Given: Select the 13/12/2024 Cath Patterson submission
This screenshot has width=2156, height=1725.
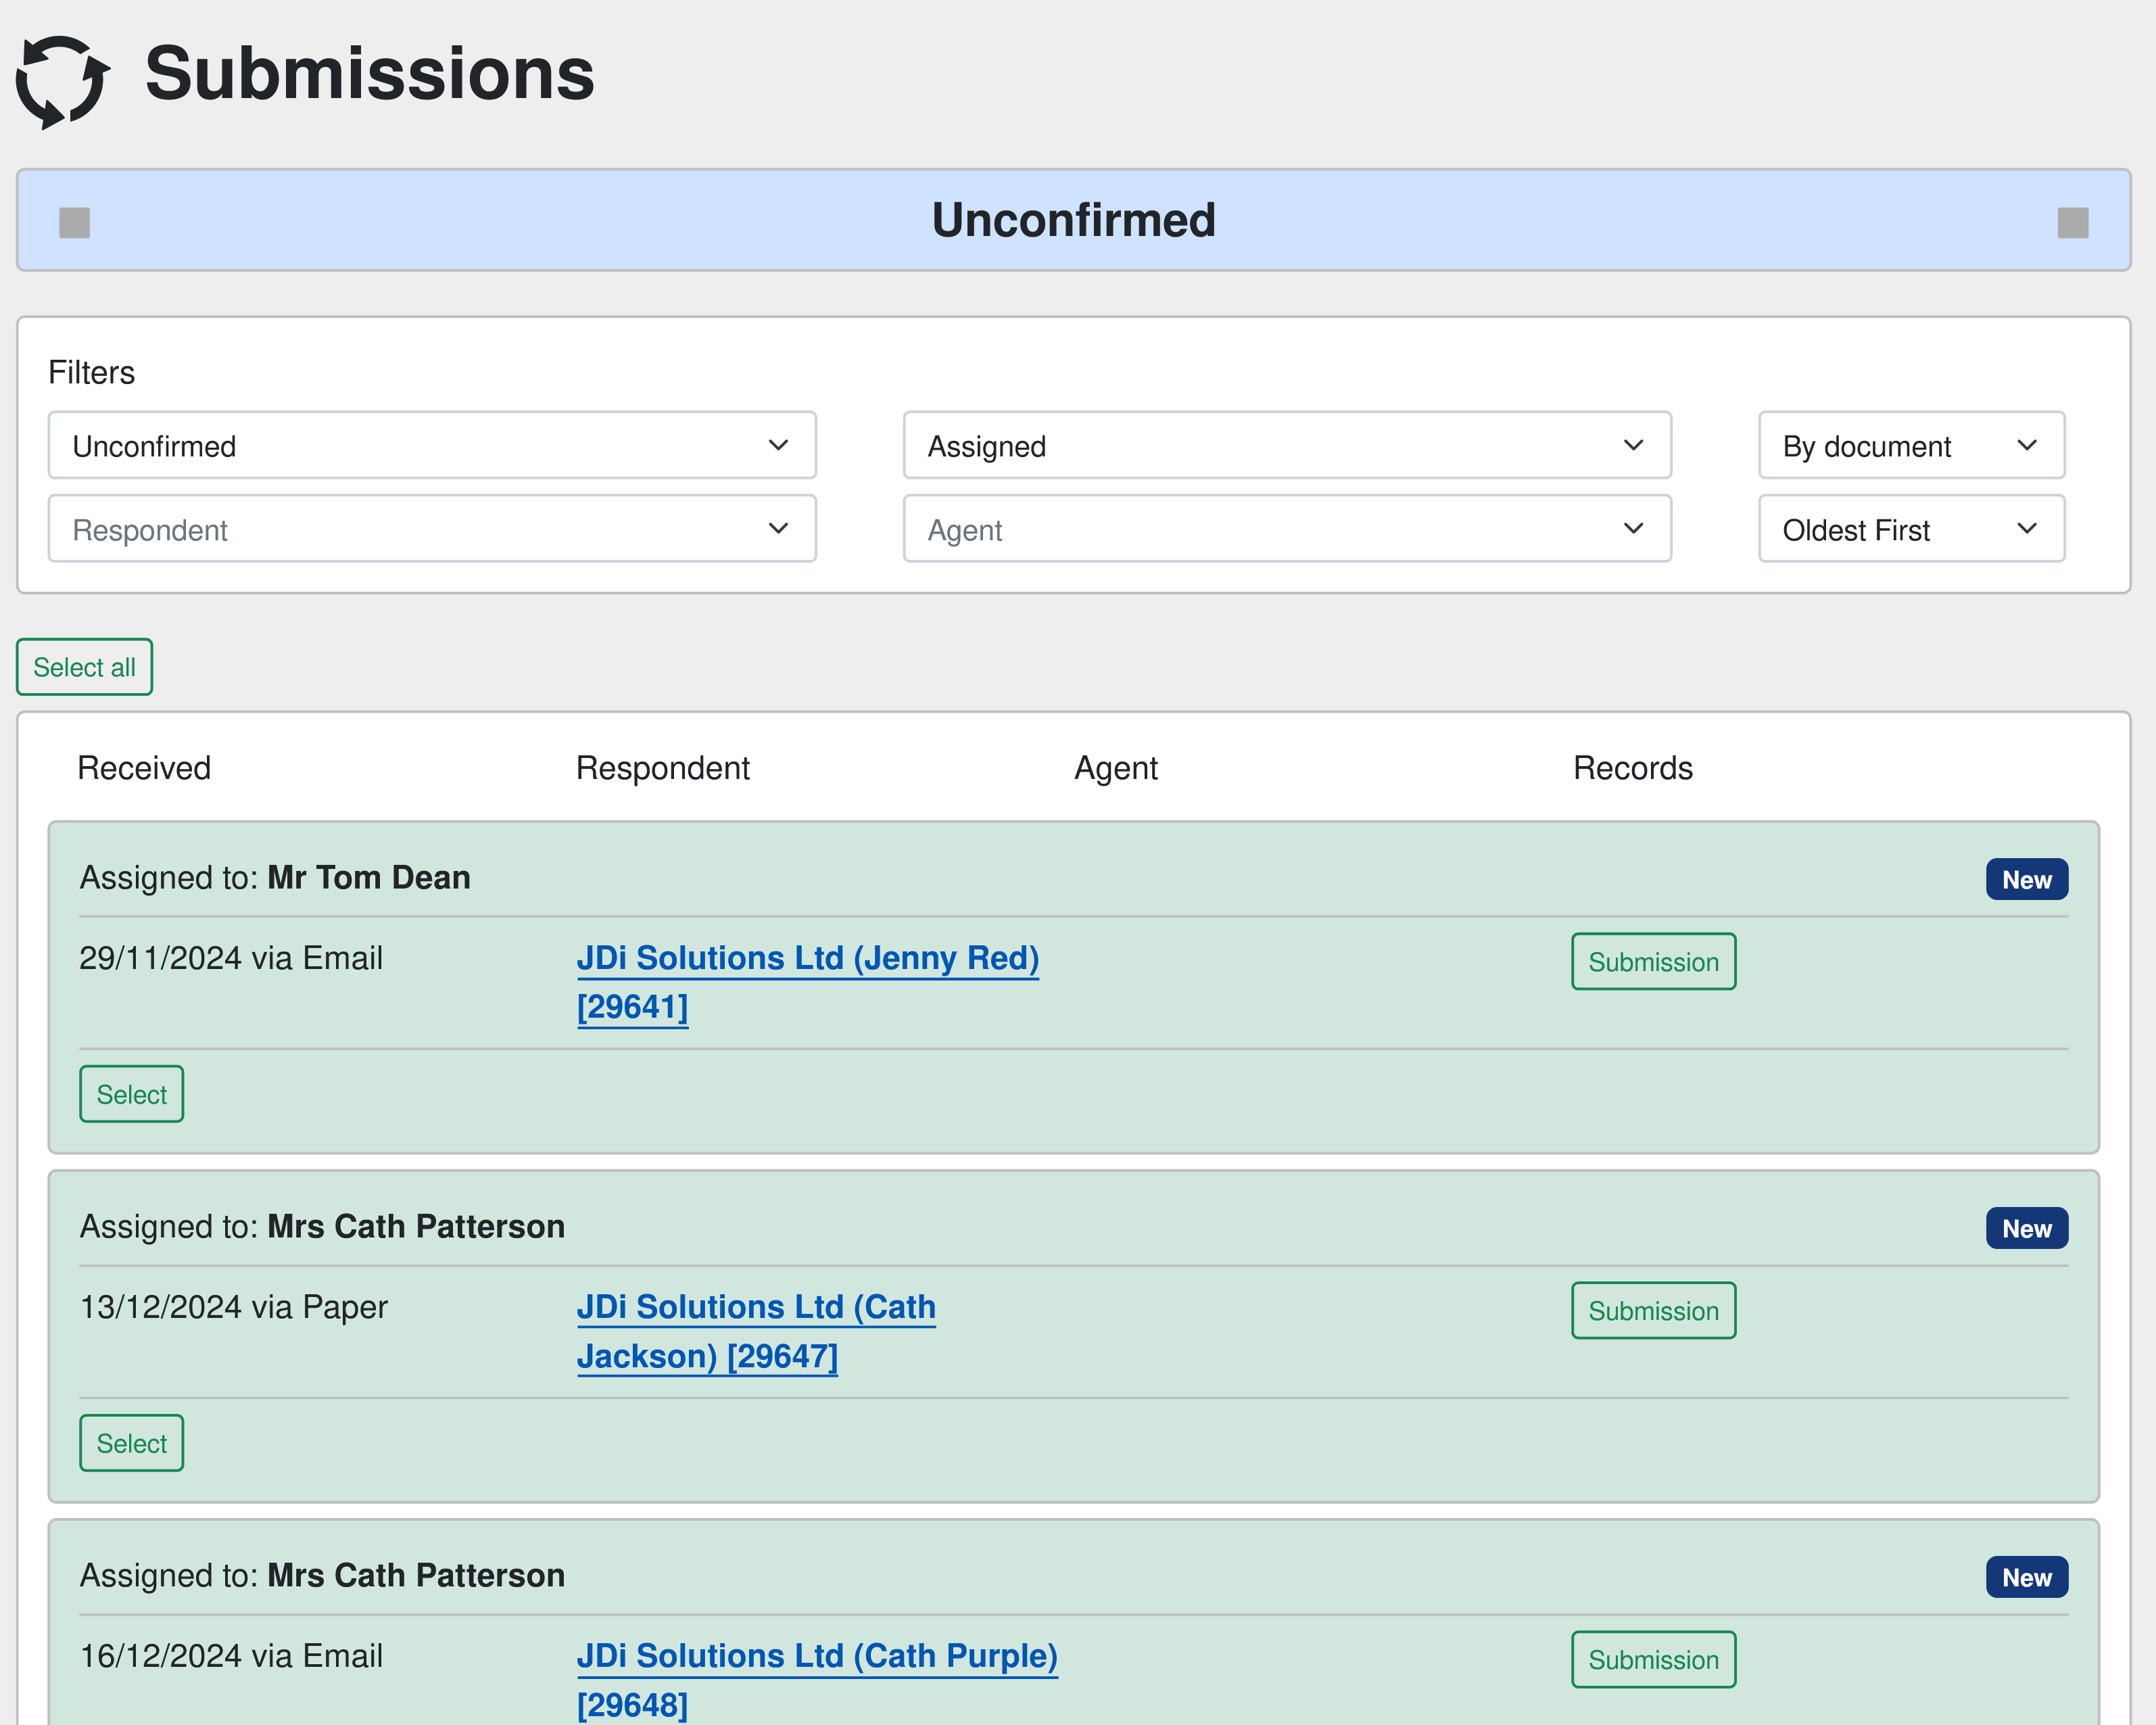Looking at the screenshot, I should [131, 1444].
